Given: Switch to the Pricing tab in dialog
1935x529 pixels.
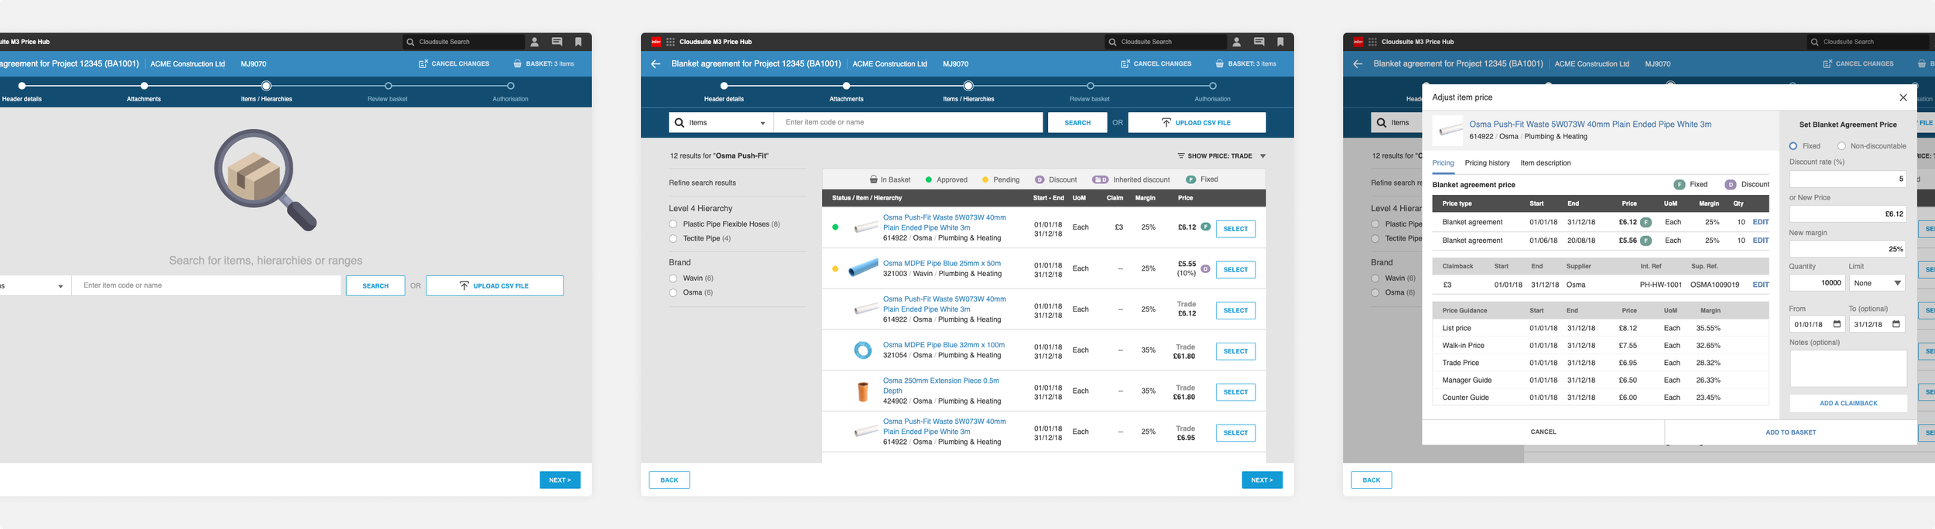Looking at the screenshot, I should (x=1443, y=163).
